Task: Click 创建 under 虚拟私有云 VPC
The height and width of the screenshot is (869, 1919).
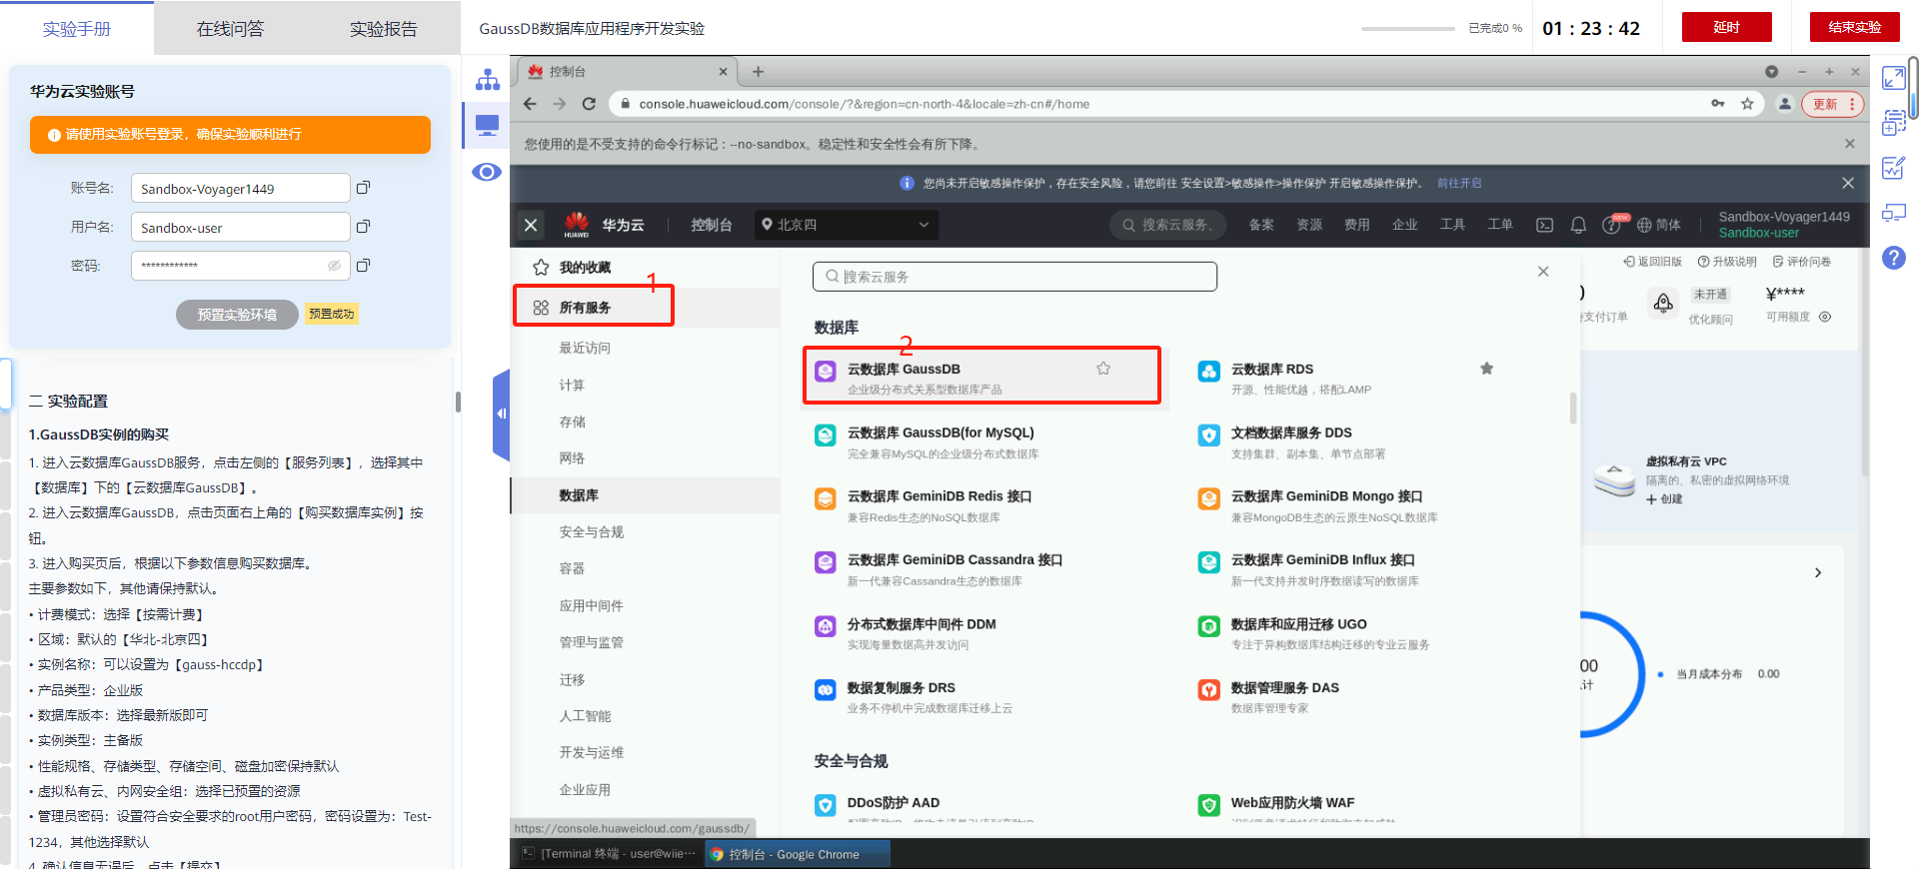Action: click(x=1664, y=499)
